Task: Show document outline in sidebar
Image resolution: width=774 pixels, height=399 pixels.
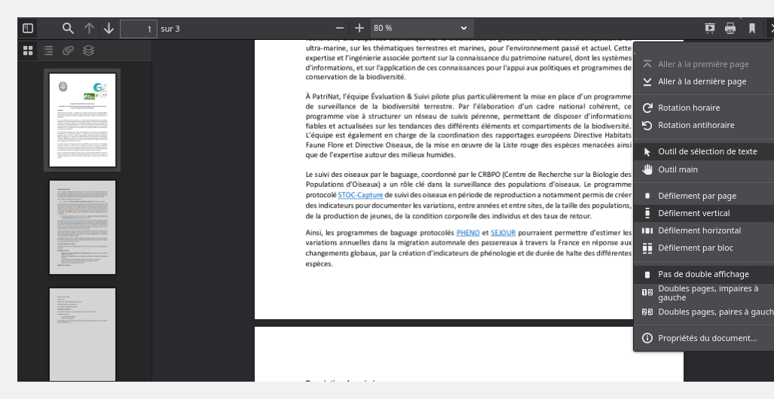Action: 48,50
